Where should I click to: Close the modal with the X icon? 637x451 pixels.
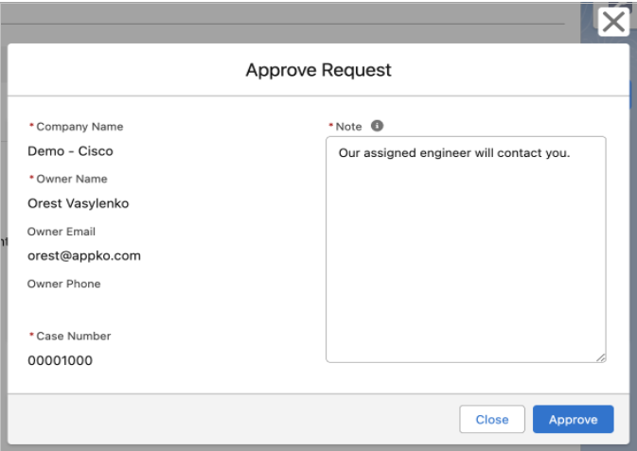coord(614,24)
